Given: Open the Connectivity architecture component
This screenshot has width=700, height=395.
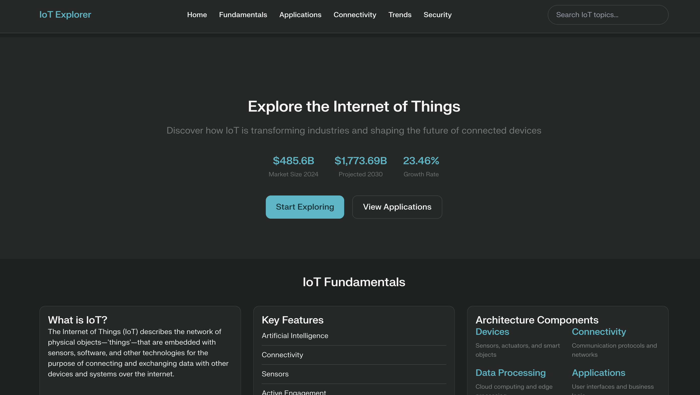Looking at the screenshot, I should tap(598, 332).
